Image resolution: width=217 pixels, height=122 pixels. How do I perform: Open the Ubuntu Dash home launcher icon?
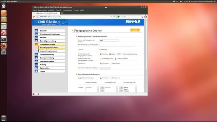point(3,6)
